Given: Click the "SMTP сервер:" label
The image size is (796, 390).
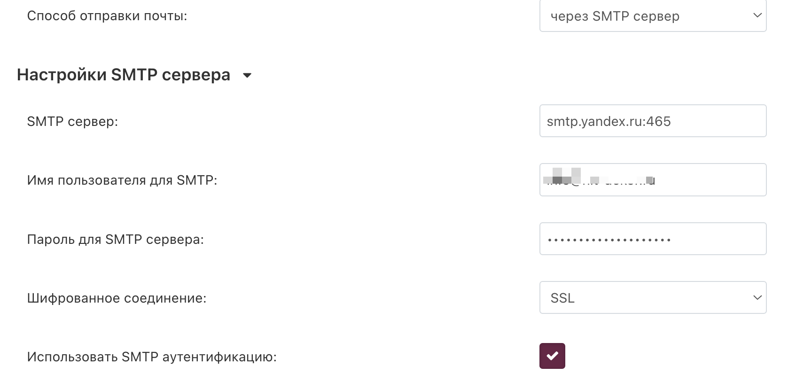Looking at the screenshot, I should (72, 122).
